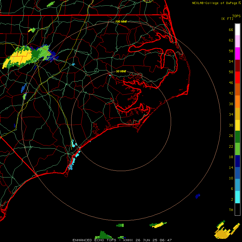Click the NEXLAB-College of DuPage credit text
This screenshot has height=242, width=242.
click(215, 3)
